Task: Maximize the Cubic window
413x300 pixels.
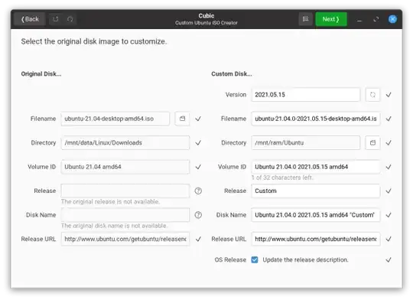Action: click(x=376, y=19)
